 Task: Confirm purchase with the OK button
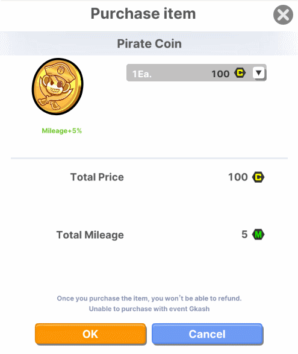point(90,334)
